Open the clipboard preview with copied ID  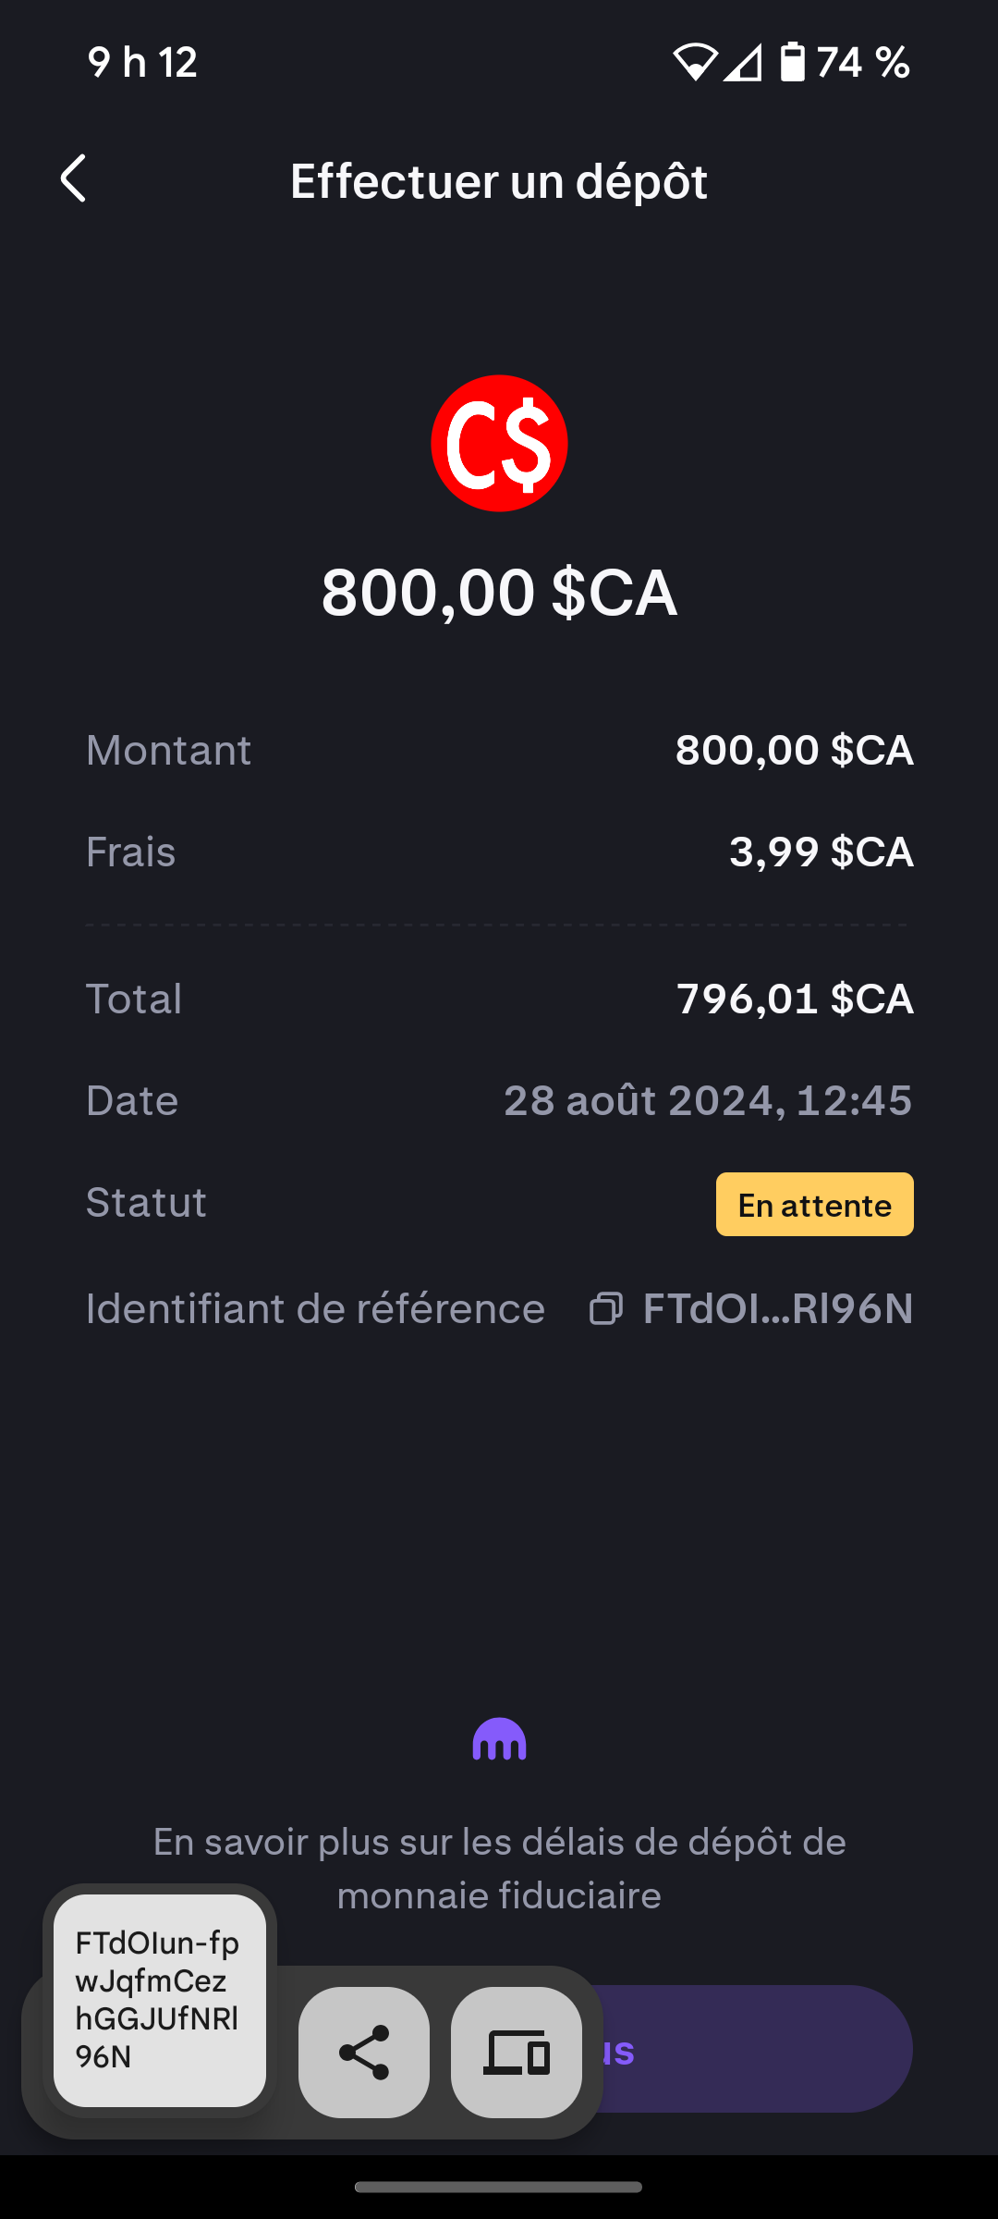pyautogui.click(x=159, y=2000)
